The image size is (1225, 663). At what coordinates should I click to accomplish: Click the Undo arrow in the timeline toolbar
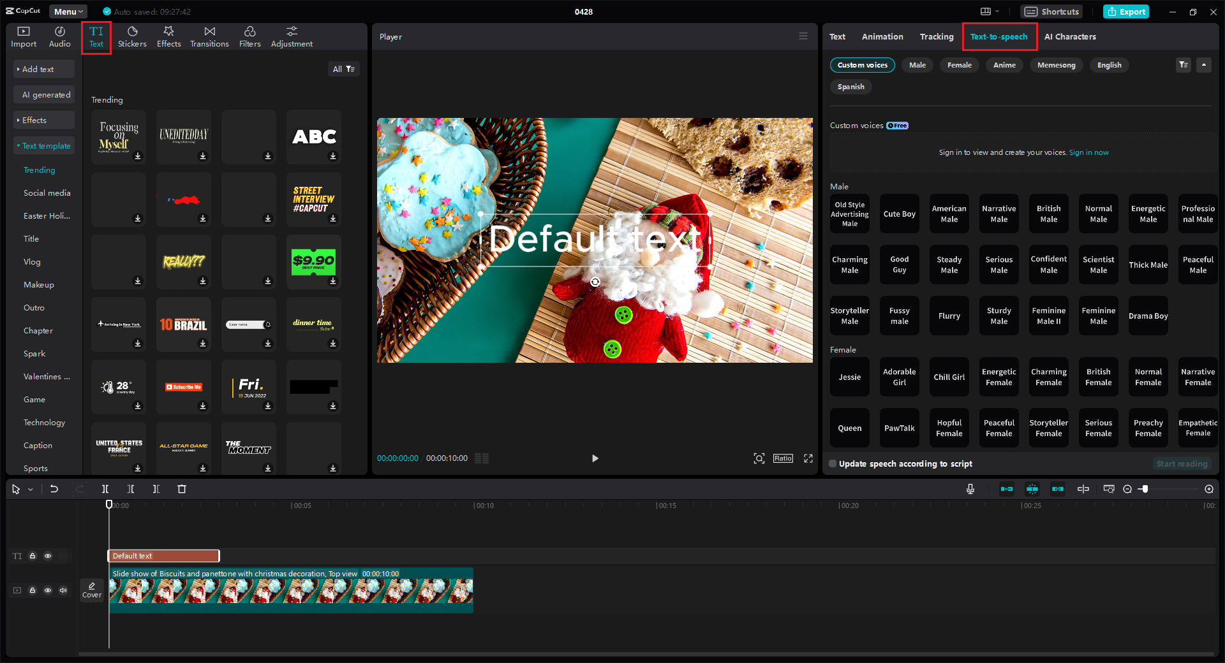pyautogui.click(x=54, y=489)
